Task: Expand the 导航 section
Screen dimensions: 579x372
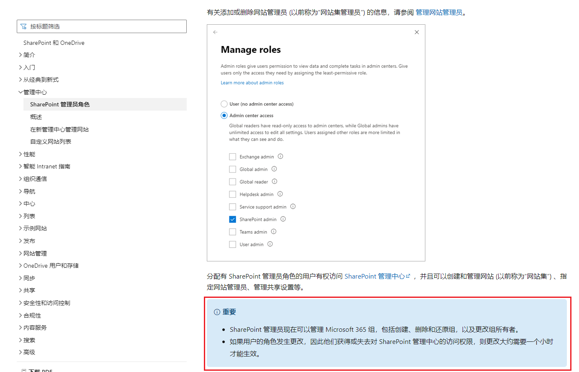Action: 27,191
